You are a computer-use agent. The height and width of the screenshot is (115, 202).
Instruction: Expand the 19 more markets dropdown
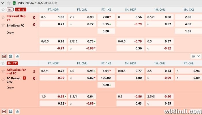[195, 56]
